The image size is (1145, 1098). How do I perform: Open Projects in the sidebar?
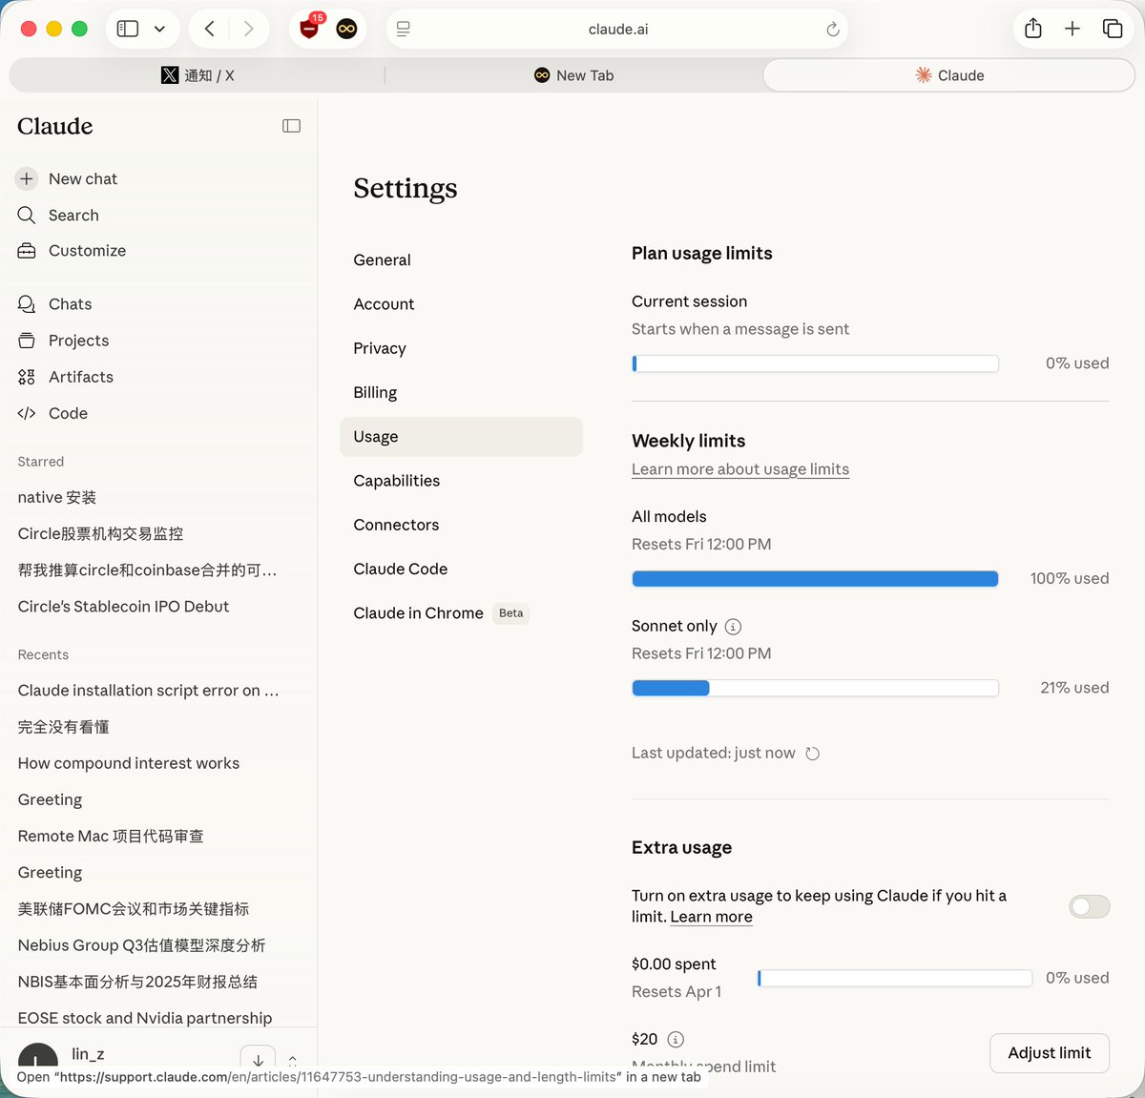click(x=63, y=341)
